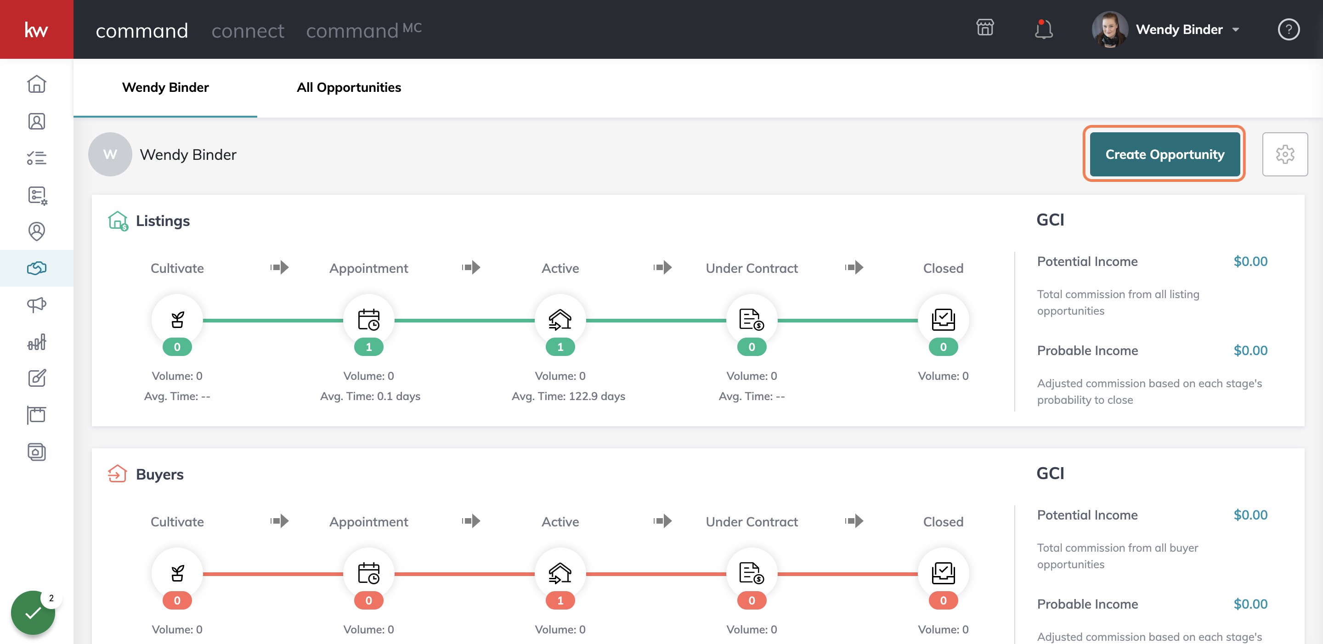Open the Contacts sidebar icon
The height and width of the screenshot is (644, 1323).
[36, 121]
